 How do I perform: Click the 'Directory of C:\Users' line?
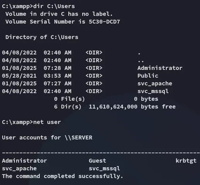coord(42,37)
